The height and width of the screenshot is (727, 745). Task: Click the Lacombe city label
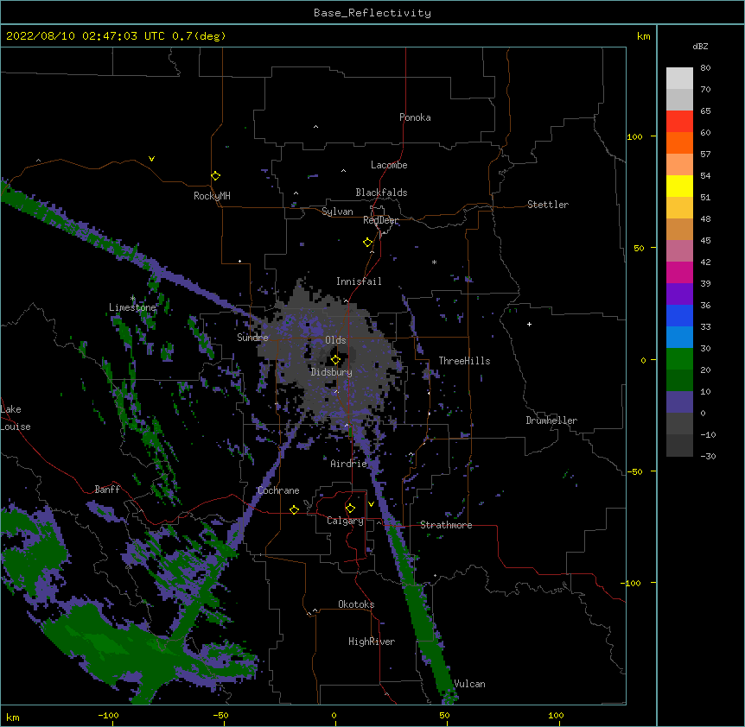(x=389, y=165)
